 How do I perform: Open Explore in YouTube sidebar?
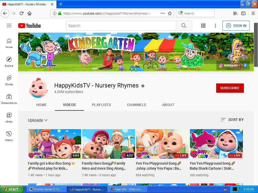click(x=9, y=62)
